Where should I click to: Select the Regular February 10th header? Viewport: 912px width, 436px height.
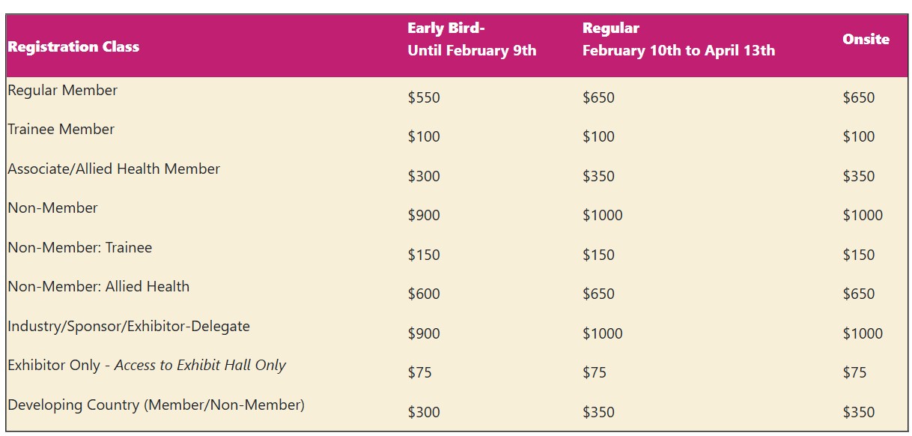pyautogui.click(x=678, y=40)
